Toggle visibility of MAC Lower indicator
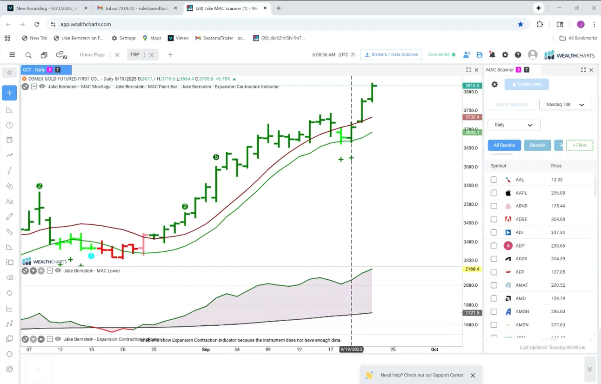The width and height of the screenshot is (601, 384). tap(58, 270)
